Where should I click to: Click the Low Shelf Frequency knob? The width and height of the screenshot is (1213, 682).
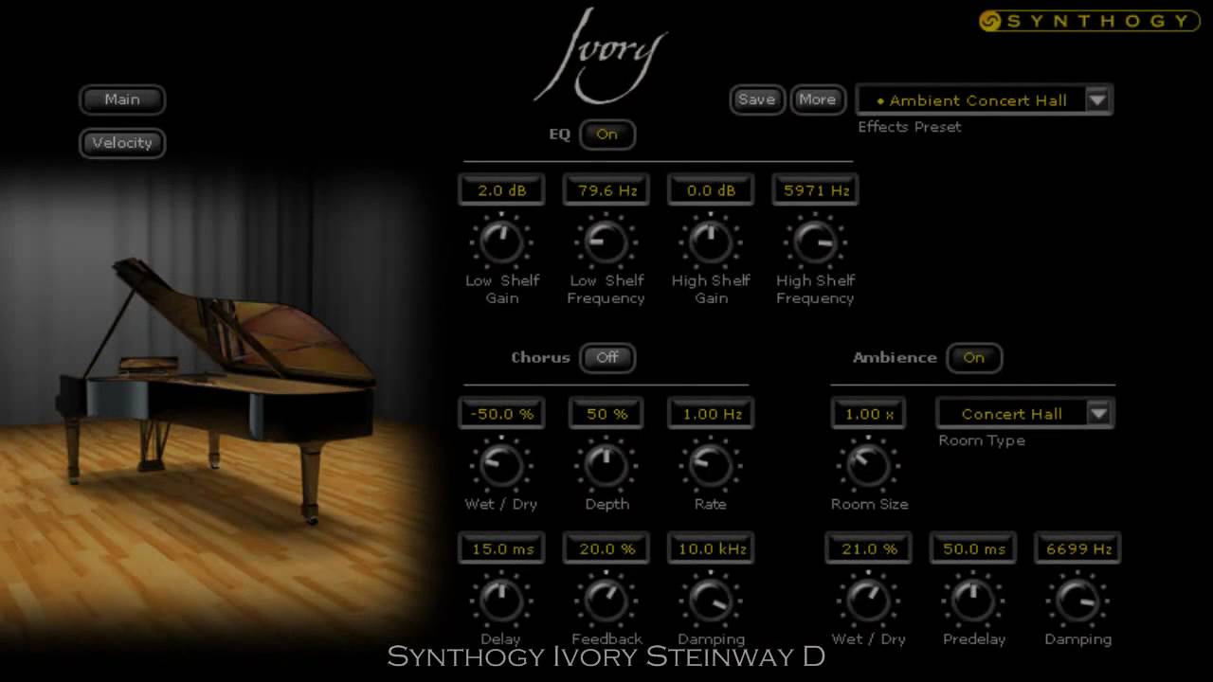606,242
